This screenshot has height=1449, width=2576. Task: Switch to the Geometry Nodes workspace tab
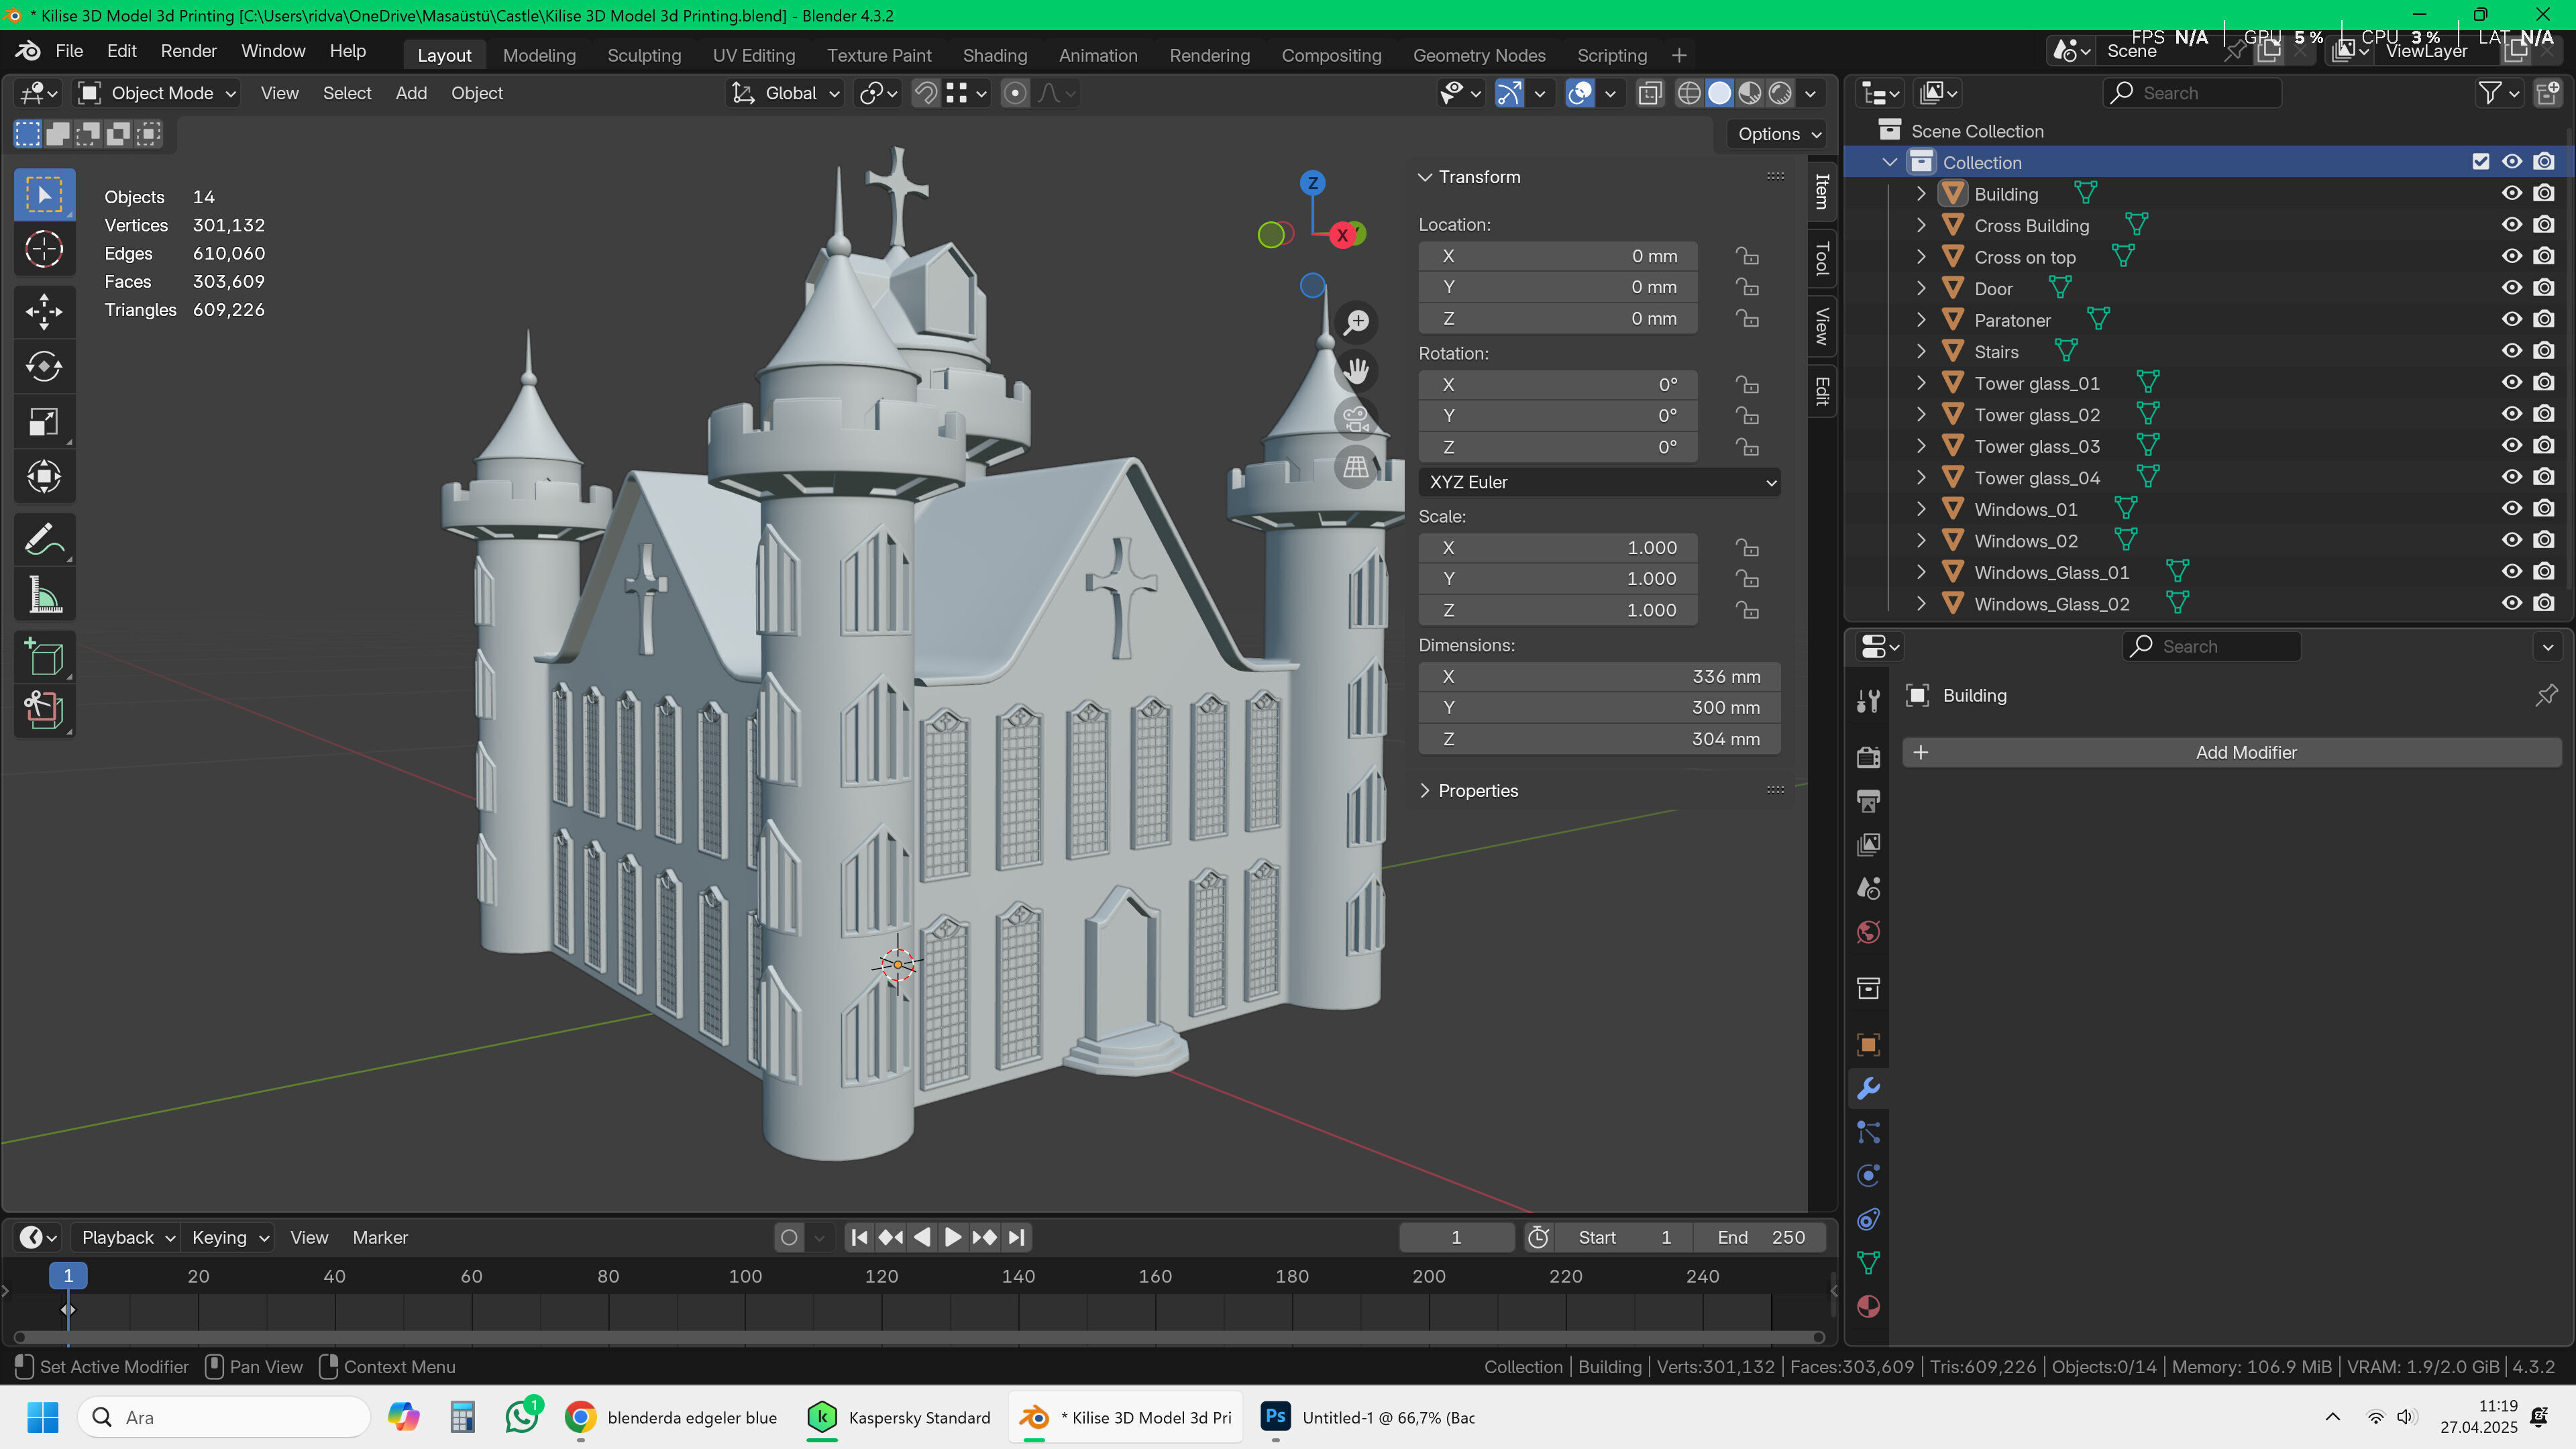point(1479,55)
